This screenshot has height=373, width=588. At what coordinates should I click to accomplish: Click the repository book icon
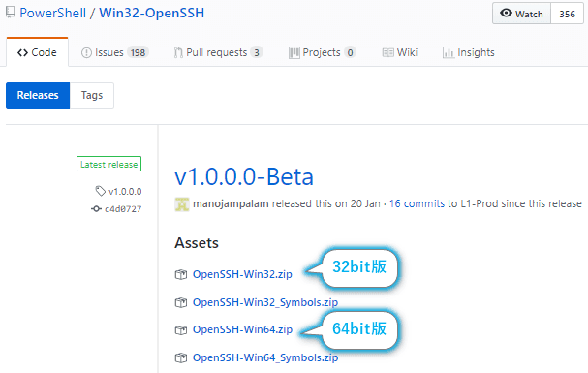10,13
